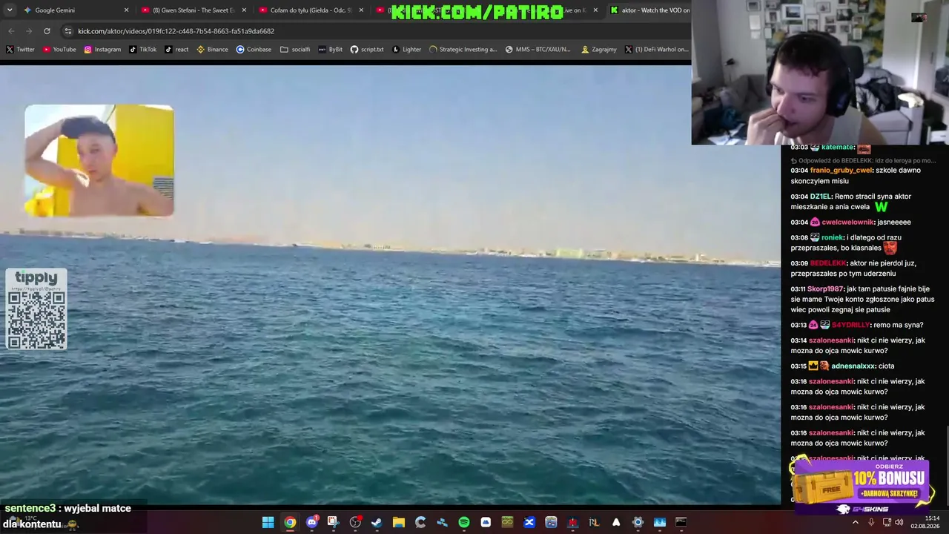
Task: Open the DeFi Warhol bookmark
Action: pos(656,50)
